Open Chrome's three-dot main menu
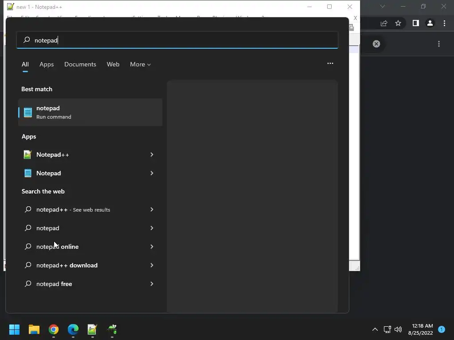 444,23
